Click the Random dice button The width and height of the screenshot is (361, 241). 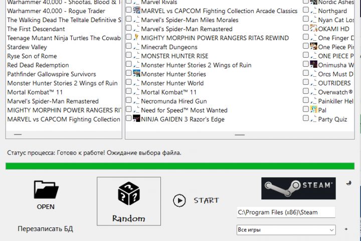(x=129, y=201)
